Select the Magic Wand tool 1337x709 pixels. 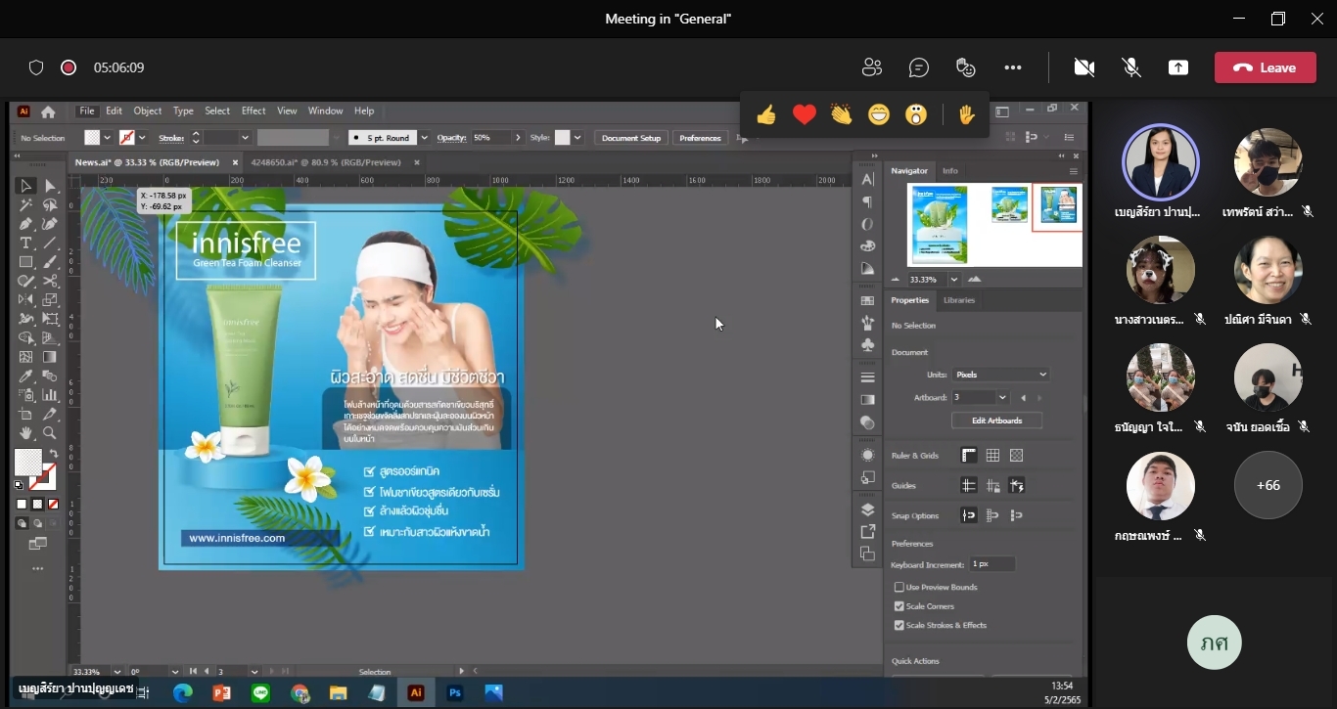click(26, 205)
